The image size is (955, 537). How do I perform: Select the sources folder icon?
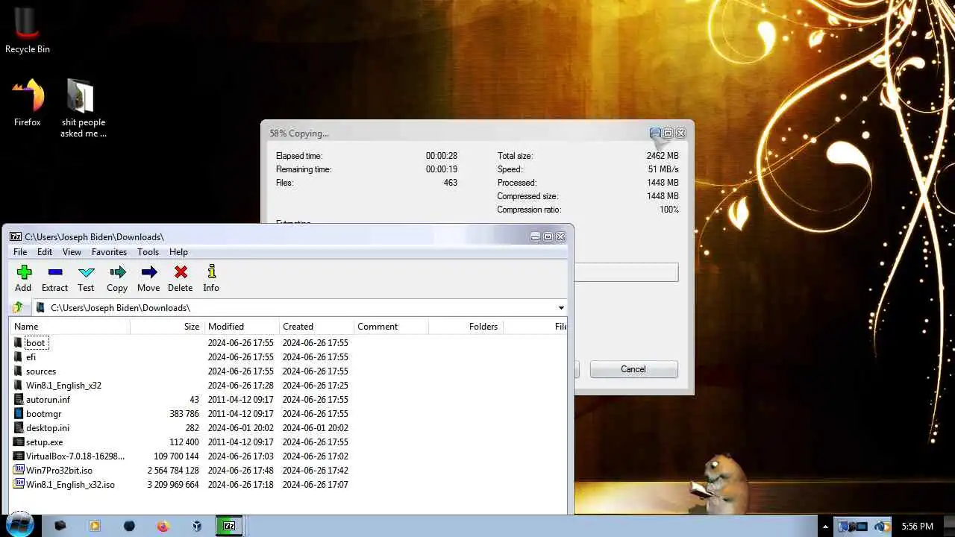(x=19, y=371)
